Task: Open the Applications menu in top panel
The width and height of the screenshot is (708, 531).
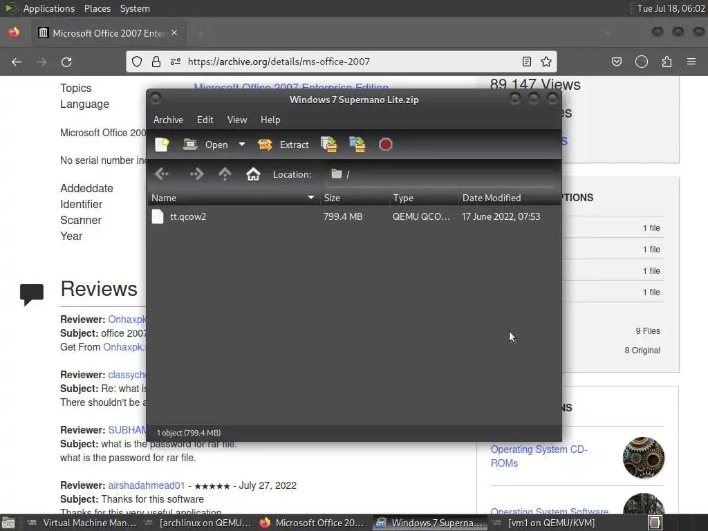Action: [x=49, y=8]
